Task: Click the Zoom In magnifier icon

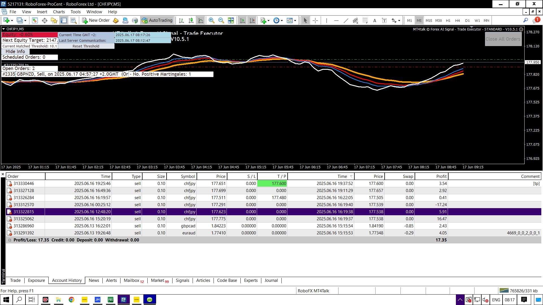Action: coord(211,20)
